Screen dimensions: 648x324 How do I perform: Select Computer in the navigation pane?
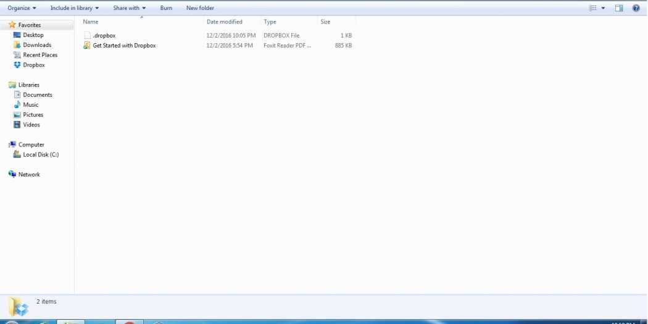point(26,144)
